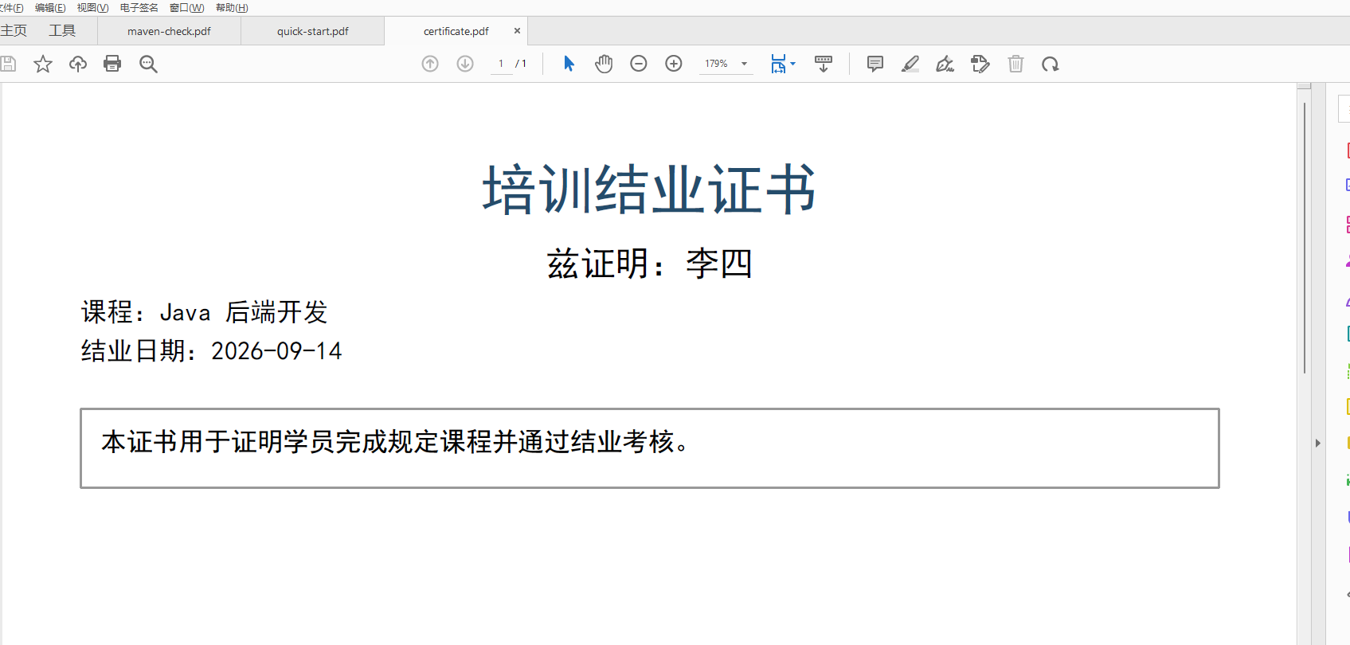Add a comment with the note icon

(875, 64)
